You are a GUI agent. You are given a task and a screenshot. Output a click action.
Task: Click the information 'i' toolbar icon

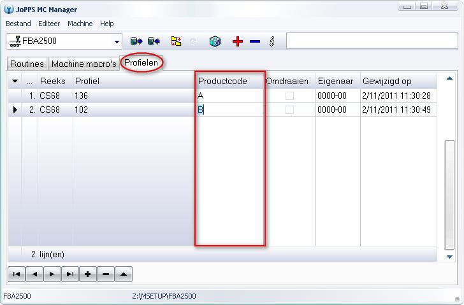click(272, 41)
